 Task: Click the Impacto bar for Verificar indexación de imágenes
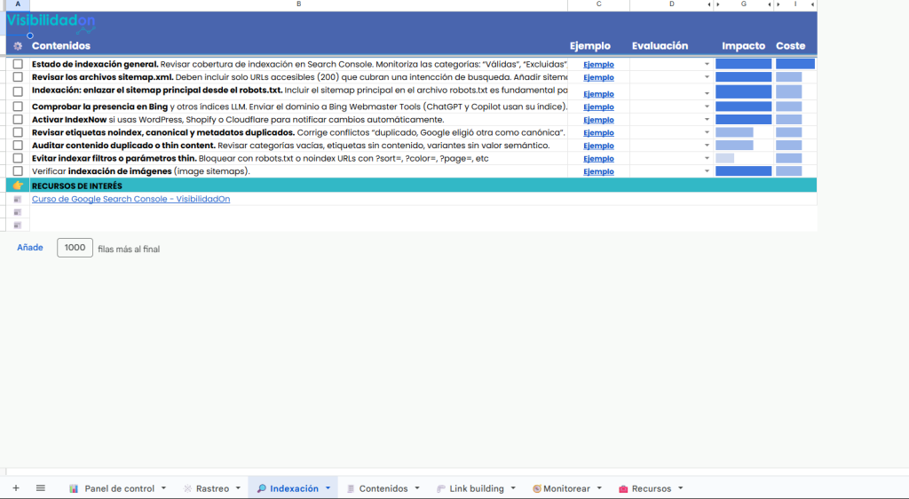click(743, 171)
